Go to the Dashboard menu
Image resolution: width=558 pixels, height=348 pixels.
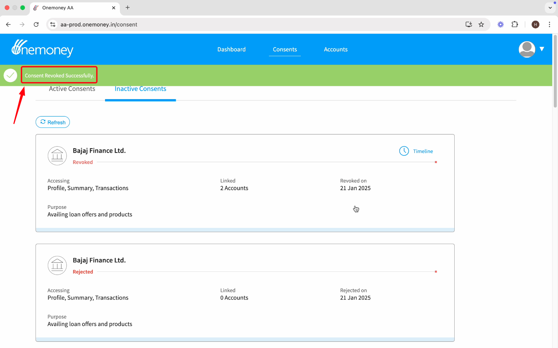[x=231, y=49]
